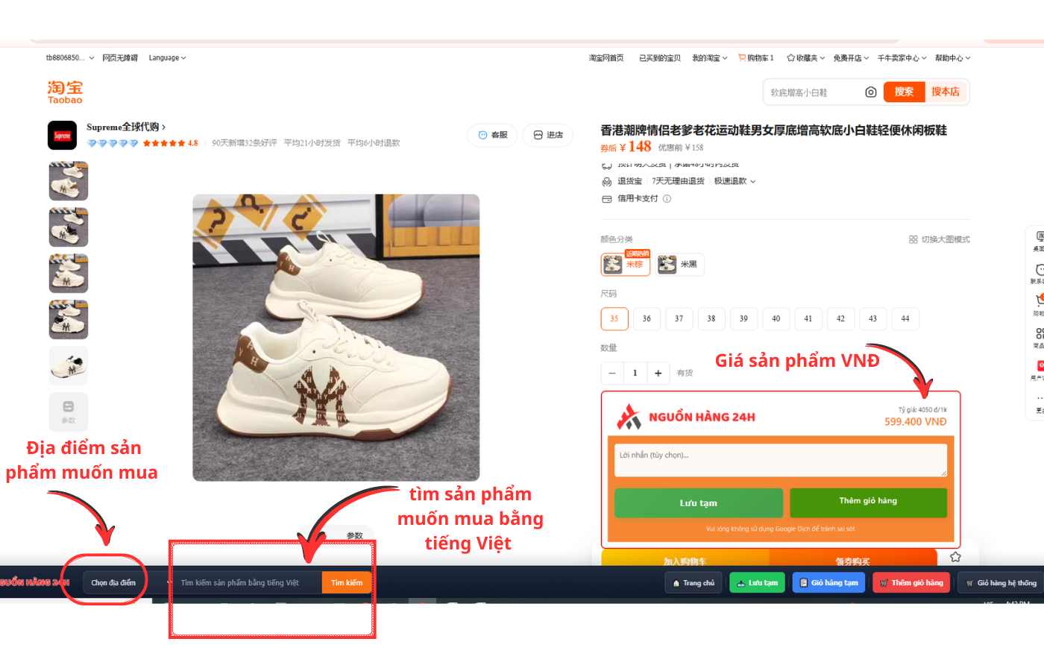This screenshot has height=671, width=1044.
Task: Click the 进店 enter store button
Action: coord(548,135)
